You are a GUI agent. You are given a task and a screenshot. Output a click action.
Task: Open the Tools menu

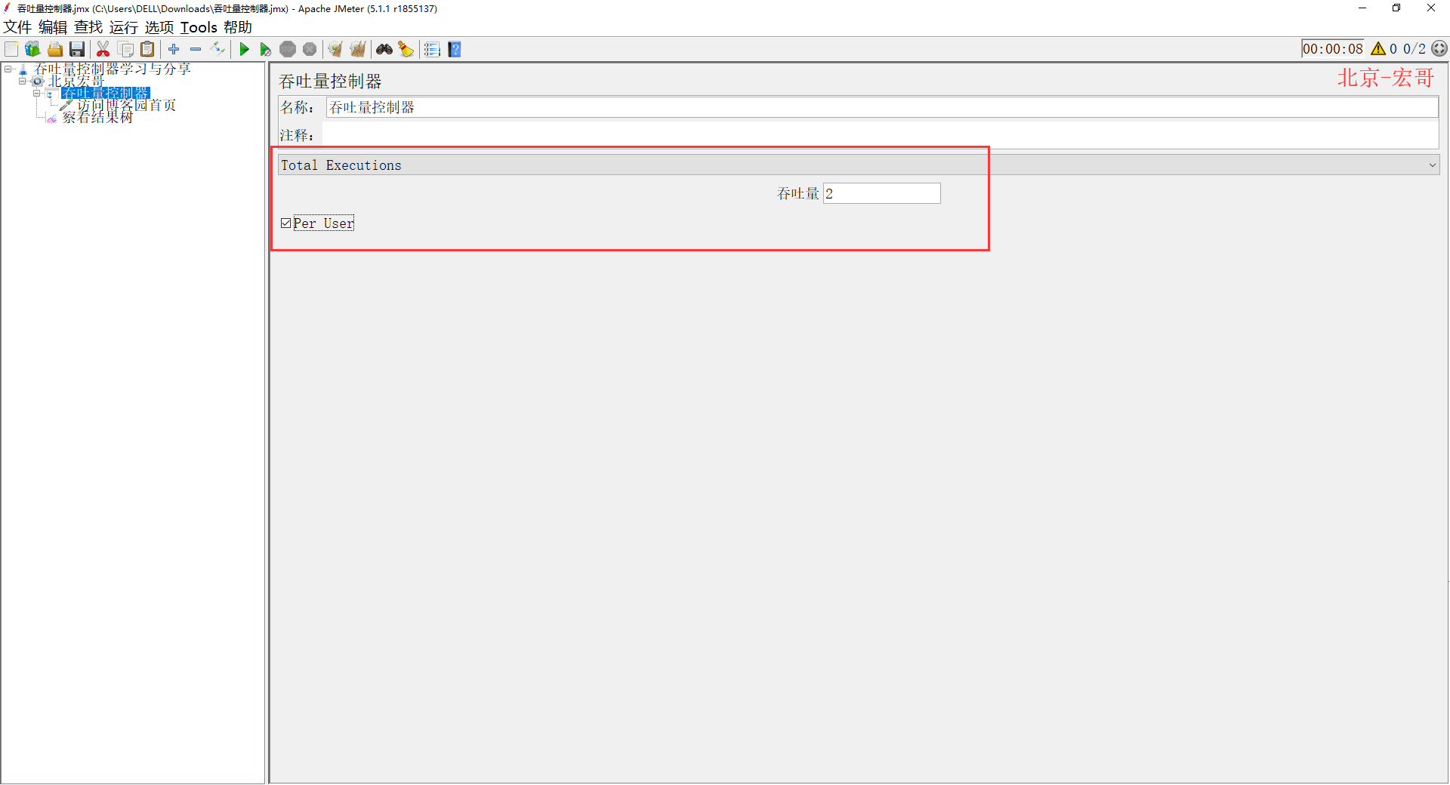199,27
